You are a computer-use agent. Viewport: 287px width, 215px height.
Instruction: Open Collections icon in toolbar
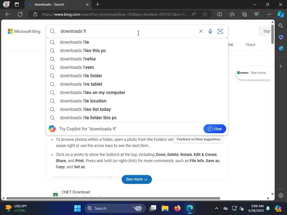(244, 14)
